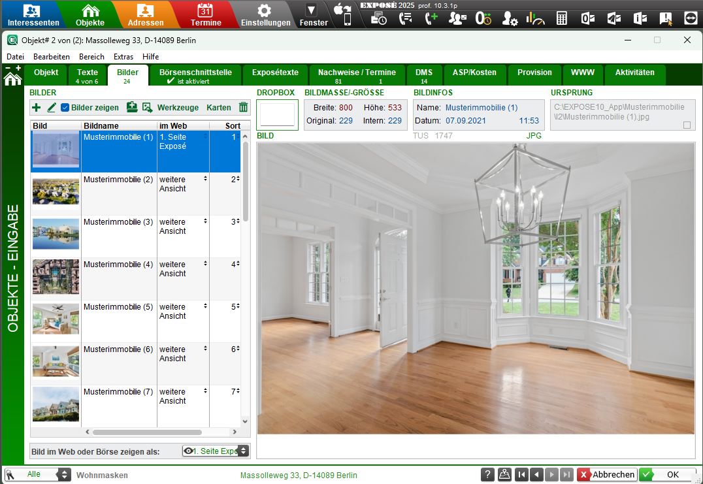The image size is (703, 484).
Task: Click the Werkzeuge button
Action: [x=178, y=108]
